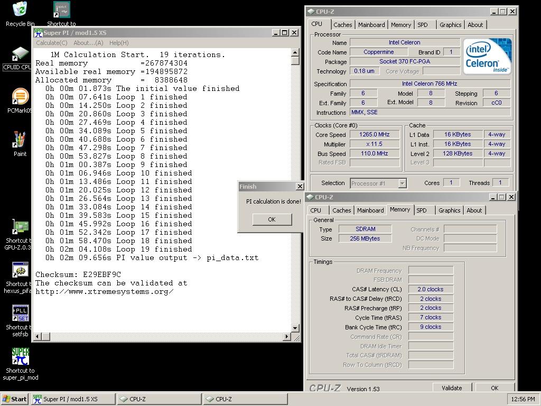Image resolution: width=541 pixels, height=406 pixels.
Task: Click the Bank Cycle Time 9 clocks value
Action: [431, 327]
